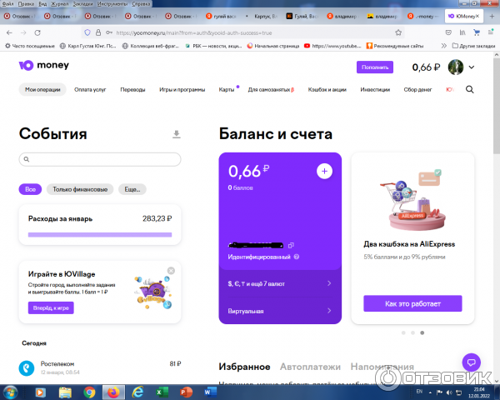Click the Ростелеком operation icon
Viewport: 500px width, 400px height.
pyautogui.click(x=27, y=367)
